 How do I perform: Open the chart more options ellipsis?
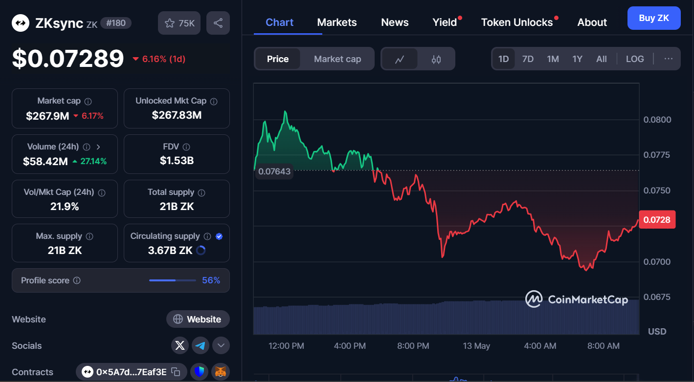click(668, 59)
